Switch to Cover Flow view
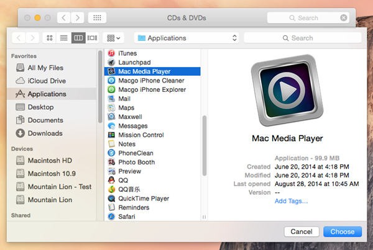Viewport: 373px width, 250px height. click(x=92, y=38)
